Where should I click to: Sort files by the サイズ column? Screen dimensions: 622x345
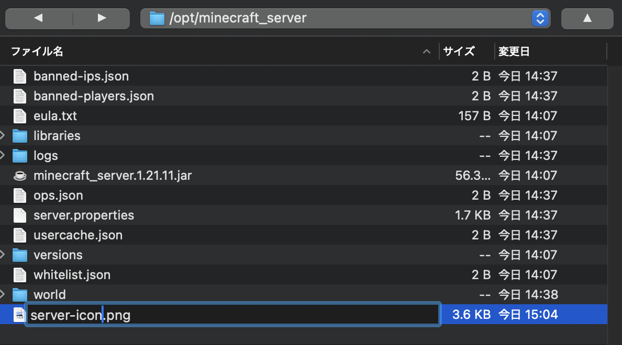(x=459, y=51)
